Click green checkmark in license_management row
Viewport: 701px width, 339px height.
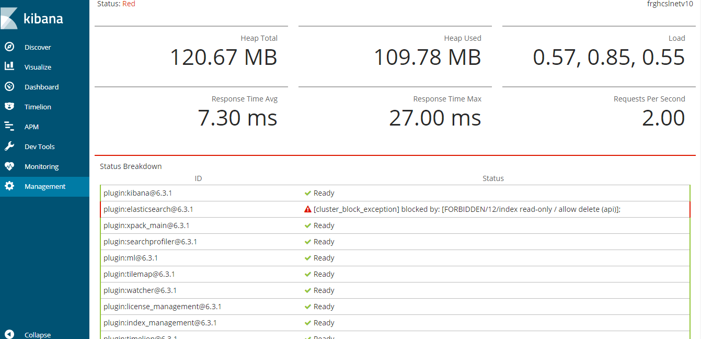coord(308,307)
